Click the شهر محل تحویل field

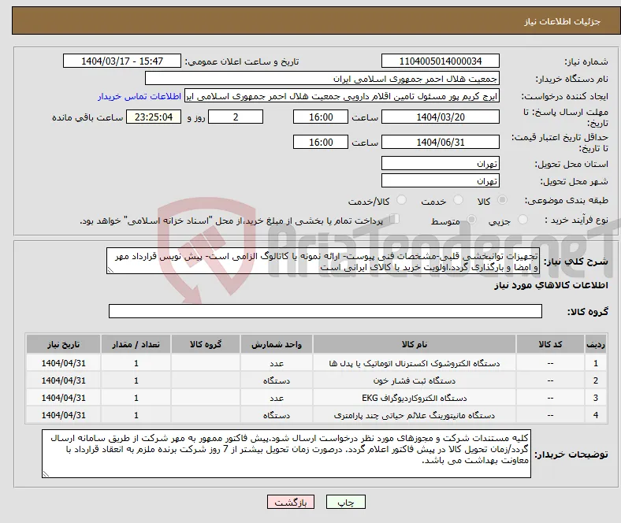[440, 180]
